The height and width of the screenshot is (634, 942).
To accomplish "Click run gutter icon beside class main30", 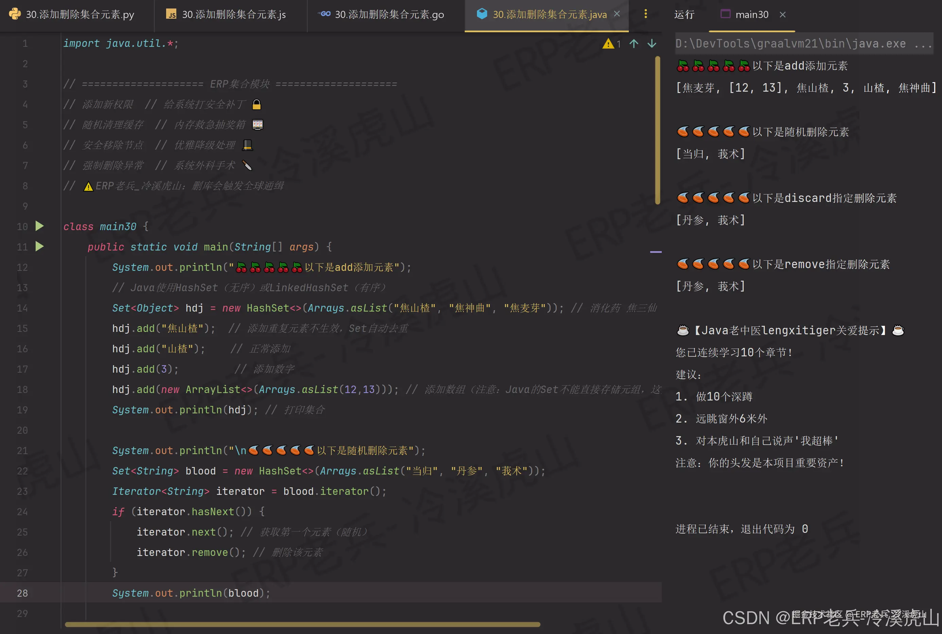I will (x=39, y=226).
